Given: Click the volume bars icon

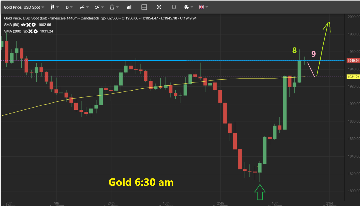Looking at the screenshot, I should click(x=129, y=7).
